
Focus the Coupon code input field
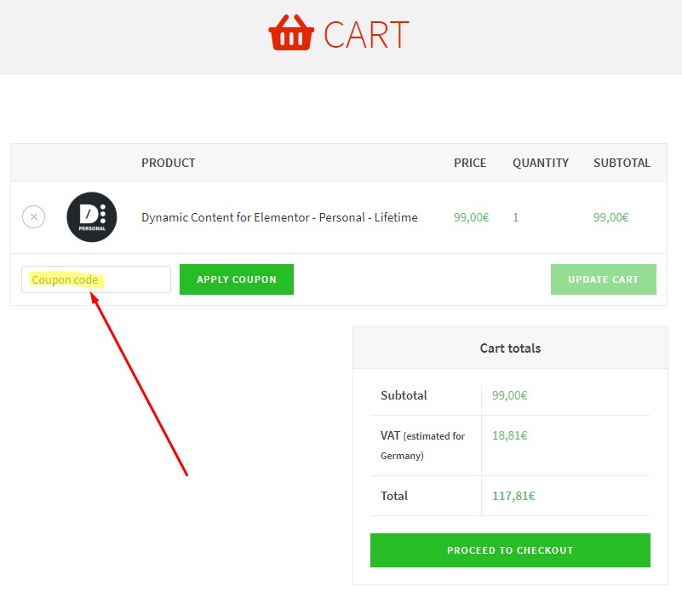96,279
